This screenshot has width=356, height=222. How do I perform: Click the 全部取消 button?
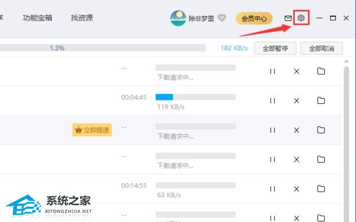(321, 48)
